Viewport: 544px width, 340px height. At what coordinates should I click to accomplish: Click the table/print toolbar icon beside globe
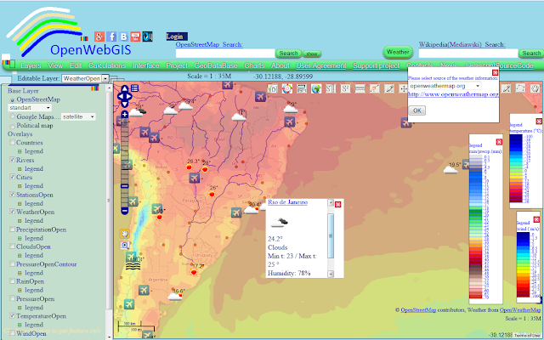(302, 88)
